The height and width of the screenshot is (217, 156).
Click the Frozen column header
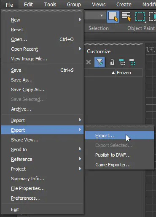tap(129, 73)
